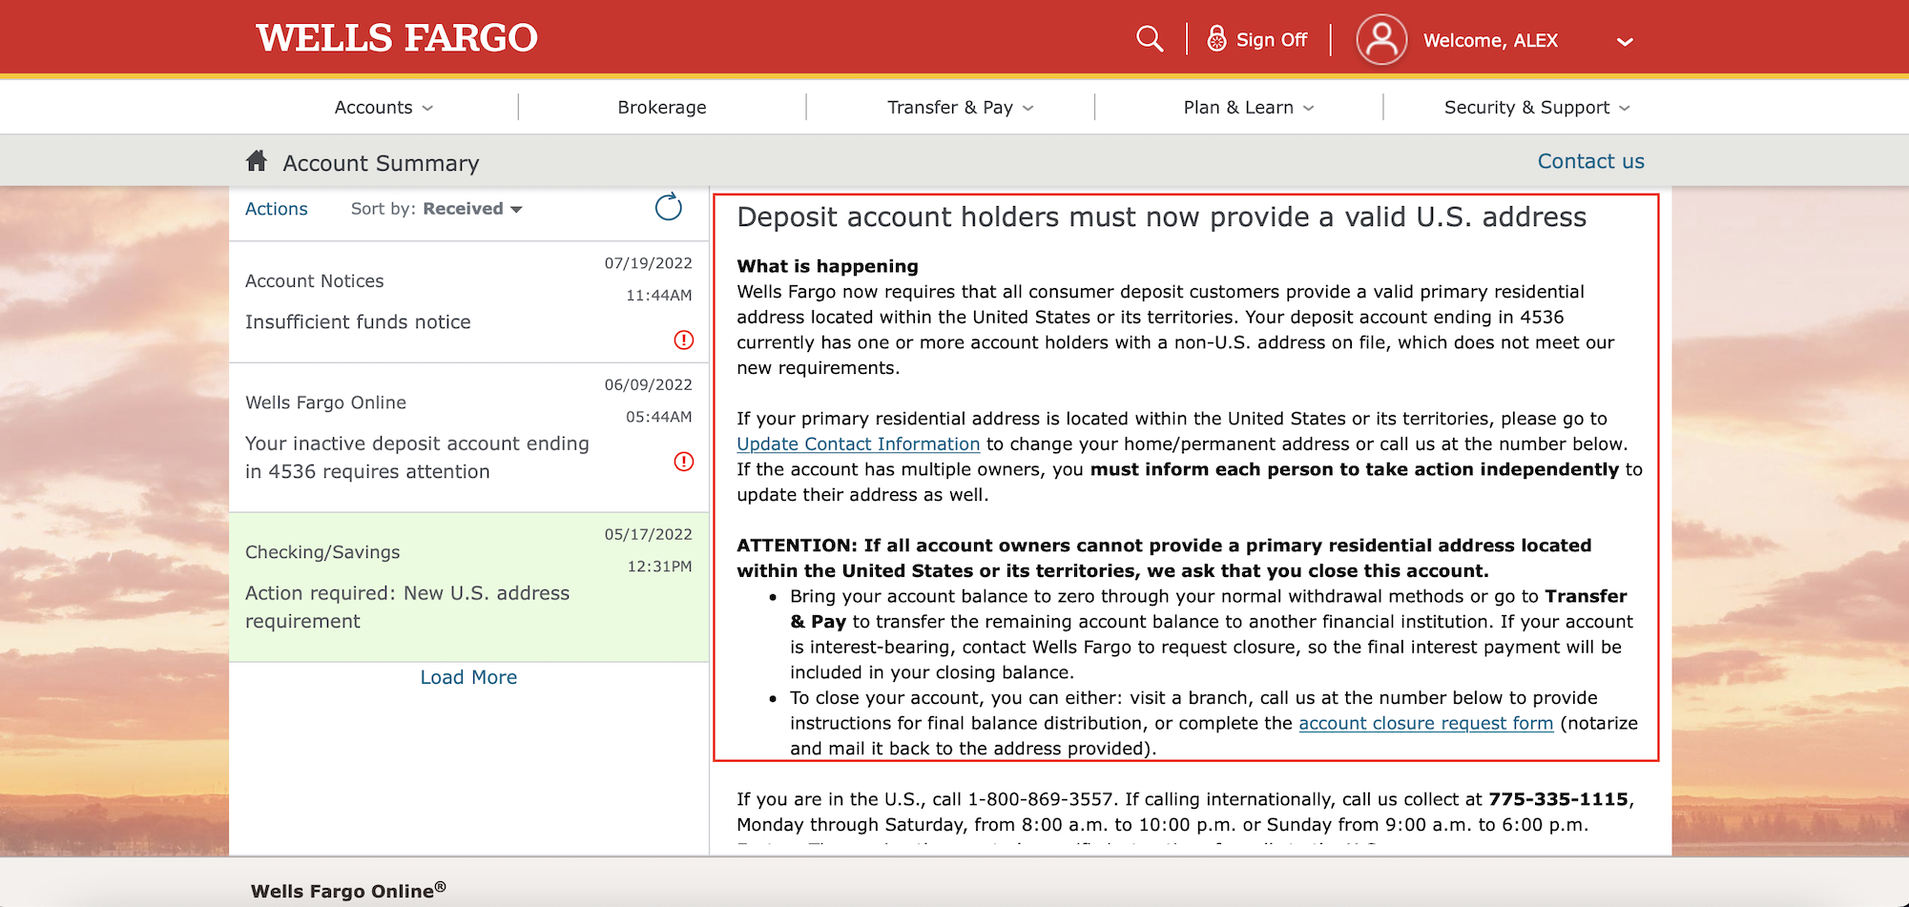Screen dimensions: 1909x907
Task: Click the 06/09/2022 date on Wells Fargo Online message
Action: click(x=648, y=385)
